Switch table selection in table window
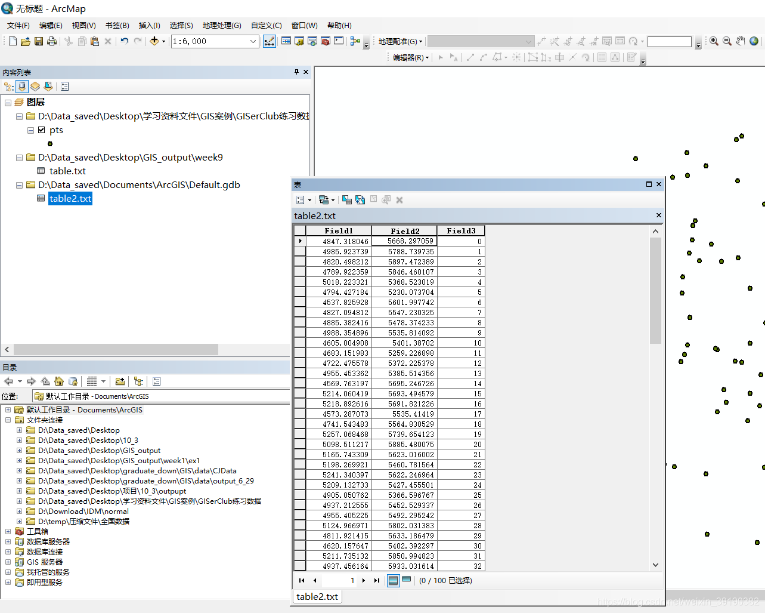 pos(360,200)
